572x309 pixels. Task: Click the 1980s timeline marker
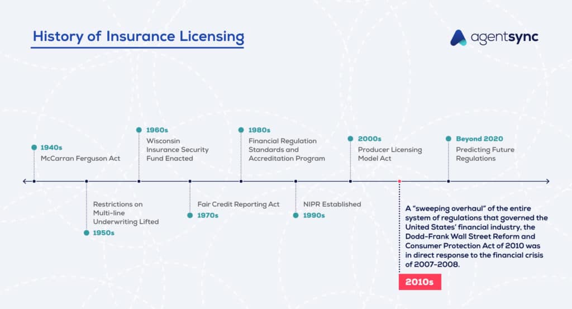coord(241,130)
